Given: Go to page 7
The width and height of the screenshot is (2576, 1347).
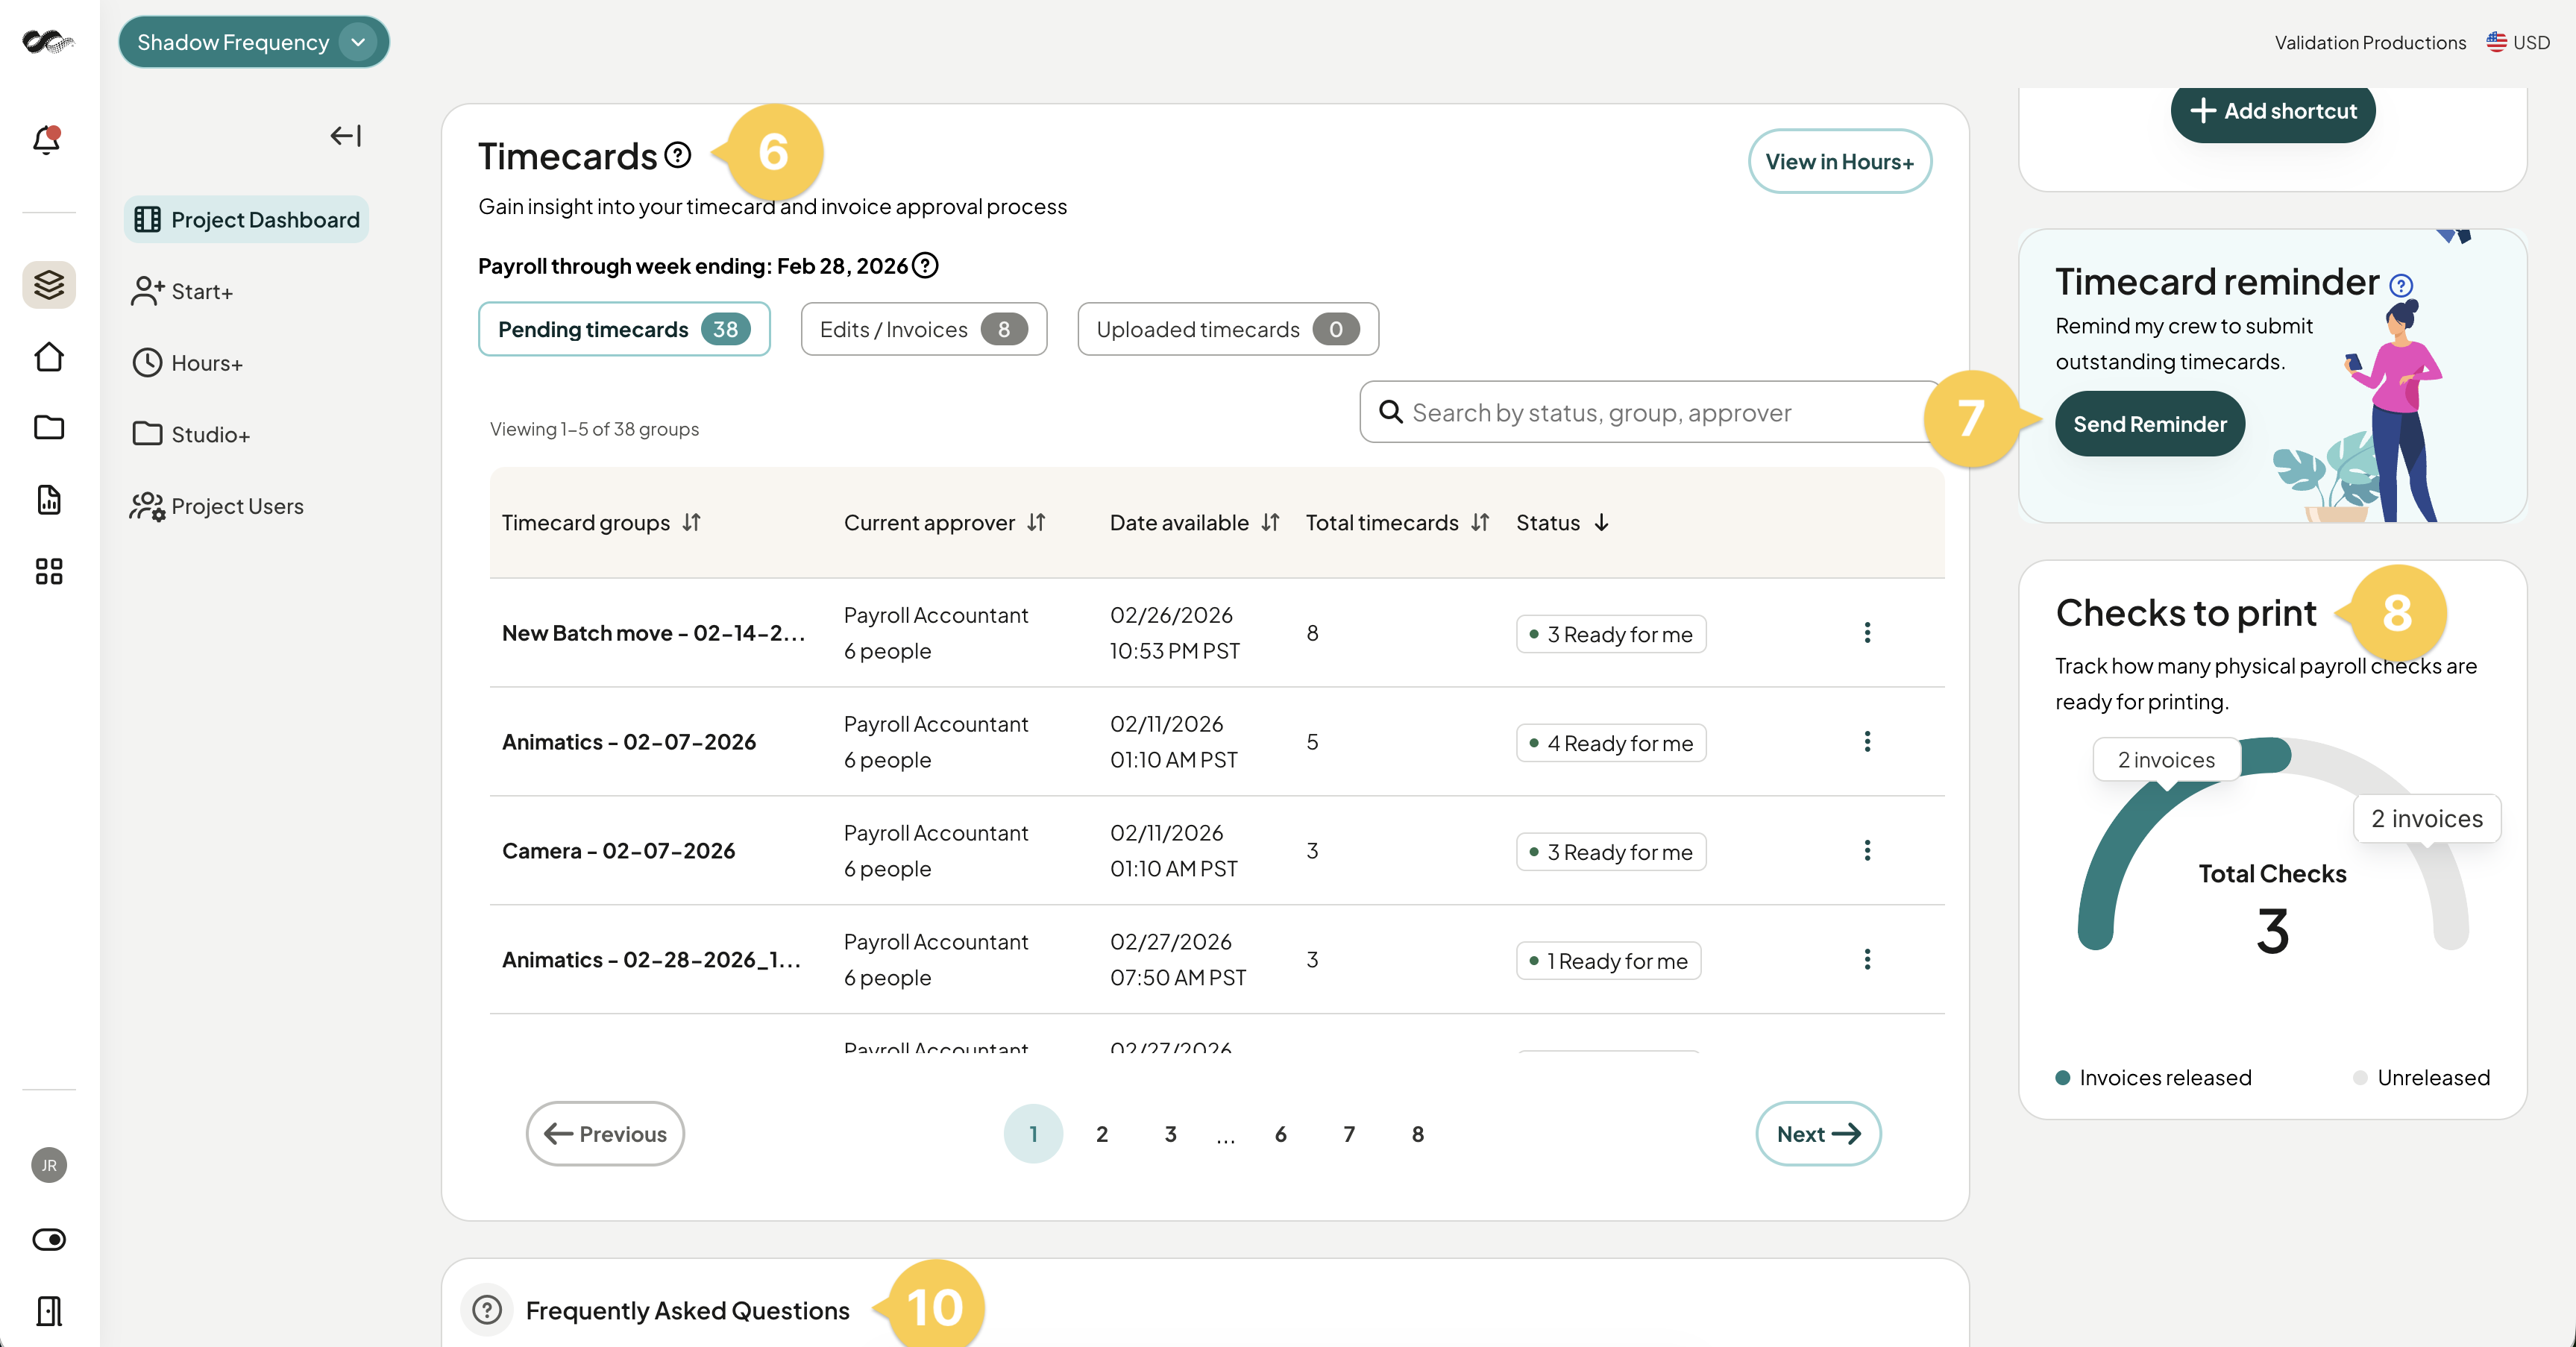Looking at the screenshot, I should 1349,1134.
